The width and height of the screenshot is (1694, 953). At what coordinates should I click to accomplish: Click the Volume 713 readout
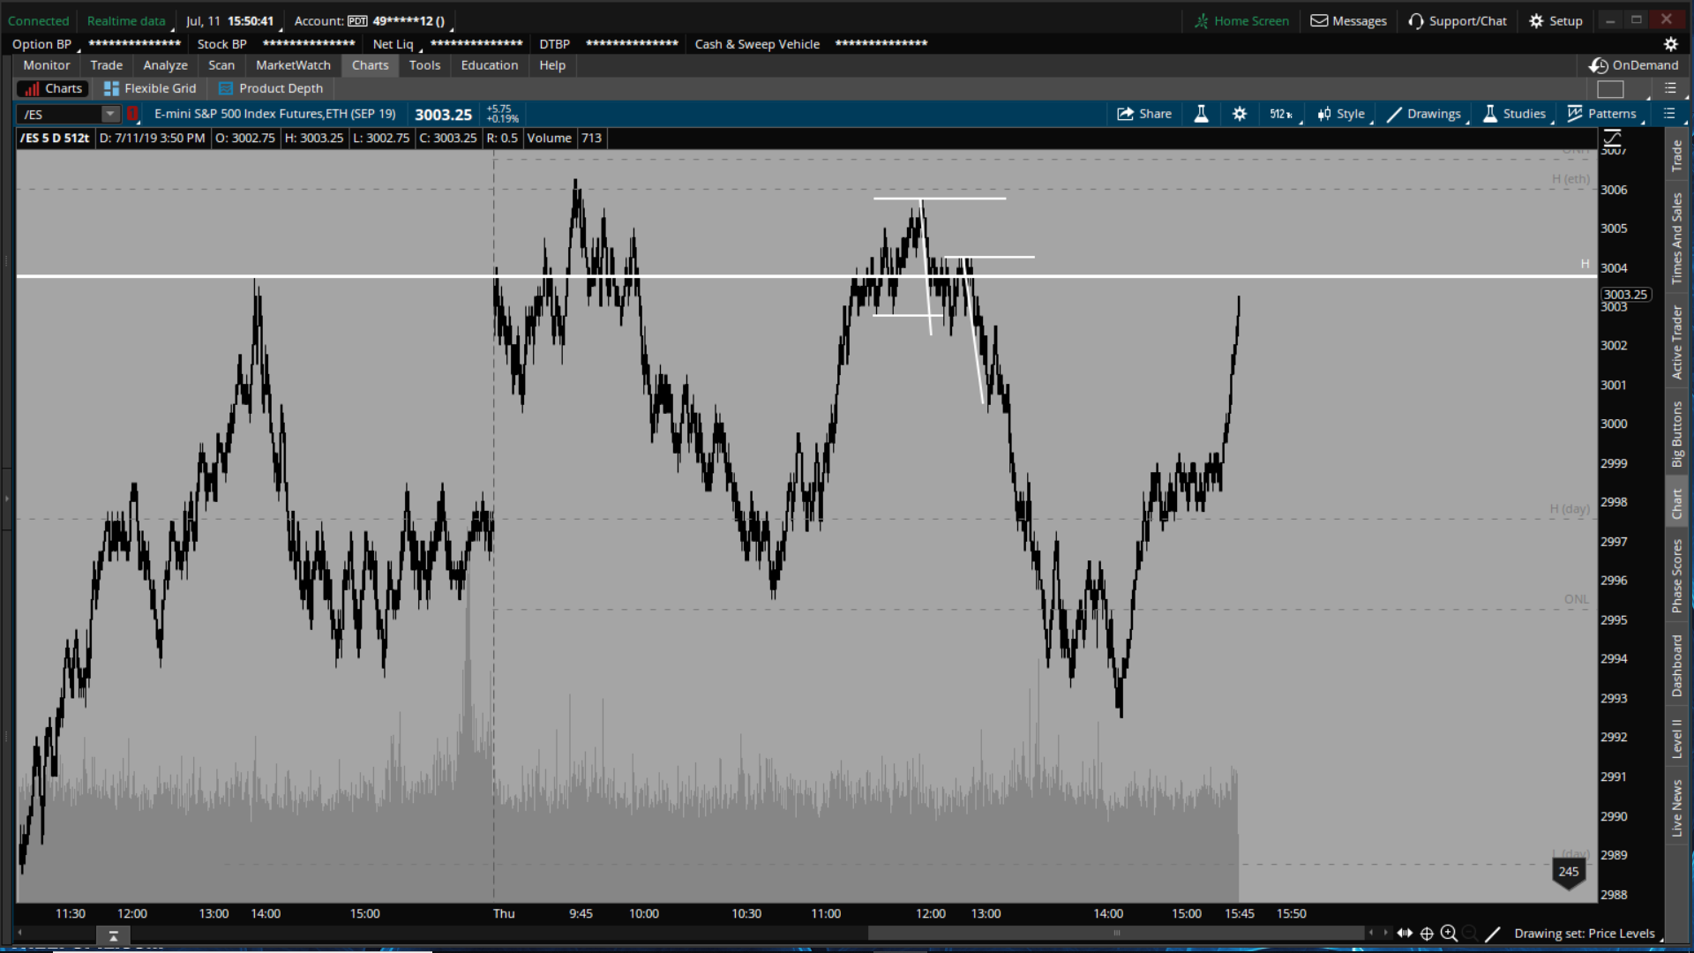pyautogui.click(x=564, y=138)
